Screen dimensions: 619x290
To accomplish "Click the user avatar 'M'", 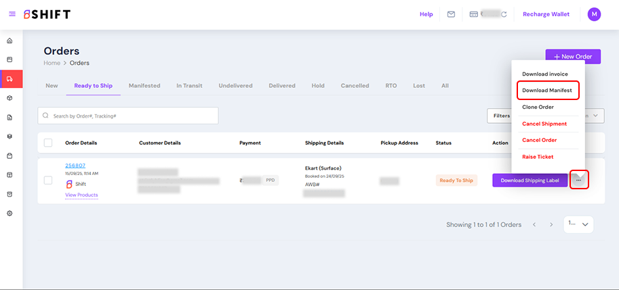I will coord(594,14).
